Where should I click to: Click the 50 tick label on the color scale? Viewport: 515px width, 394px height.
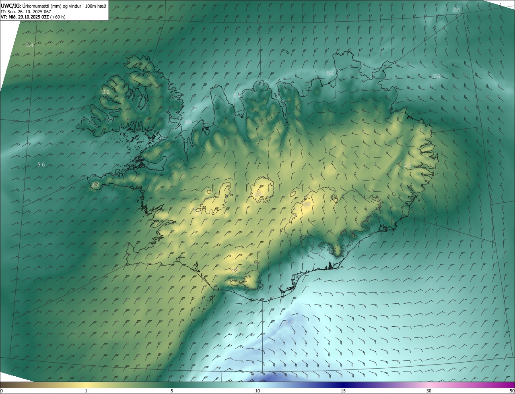pyautogui.click(x=512, y=391)
